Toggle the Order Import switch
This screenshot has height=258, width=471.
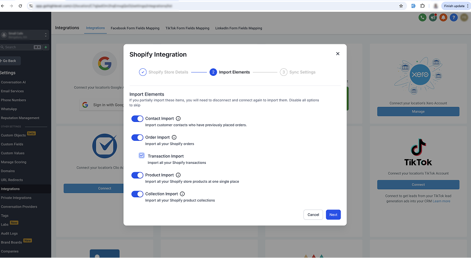pyautogui.click(x=137, y=137)
